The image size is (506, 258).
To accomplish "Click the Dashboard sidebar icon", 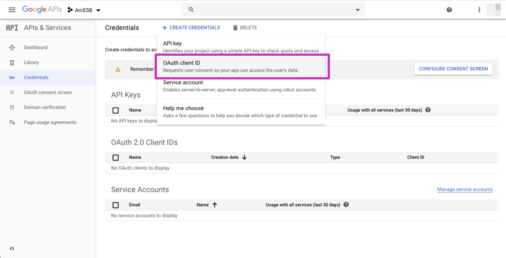I will (12, 48).
